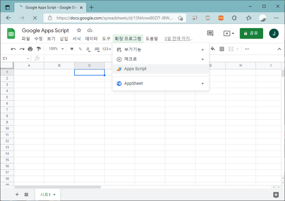Image resolution: width=285 pixels, height=201 pixels.
Task: Open the last edit history link
Action: click(x=178, y=39)
